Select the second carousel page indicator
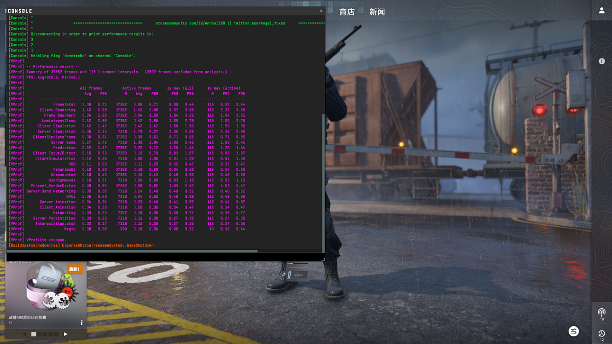This screenshot has height=344, width=612. (39, 334)
